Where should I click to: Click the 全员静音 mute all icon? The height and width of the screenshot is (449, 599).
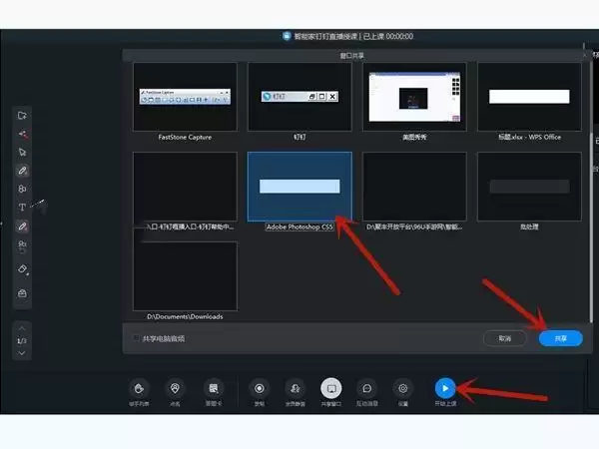(x=295, y=388)
